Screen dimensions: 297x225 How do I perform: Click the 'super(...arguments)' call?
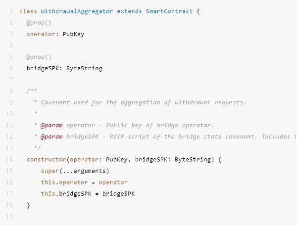click(x=74, y=171)
